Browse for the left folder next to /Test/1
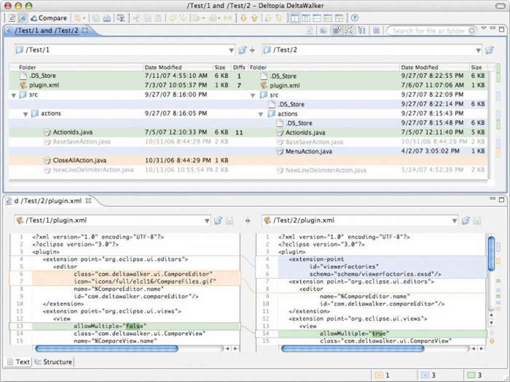The image size is (510, 382). (x=242, y=50)
